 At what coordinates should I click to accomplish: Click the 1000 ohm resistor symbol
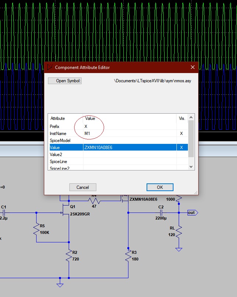click(x=179, y=199)
